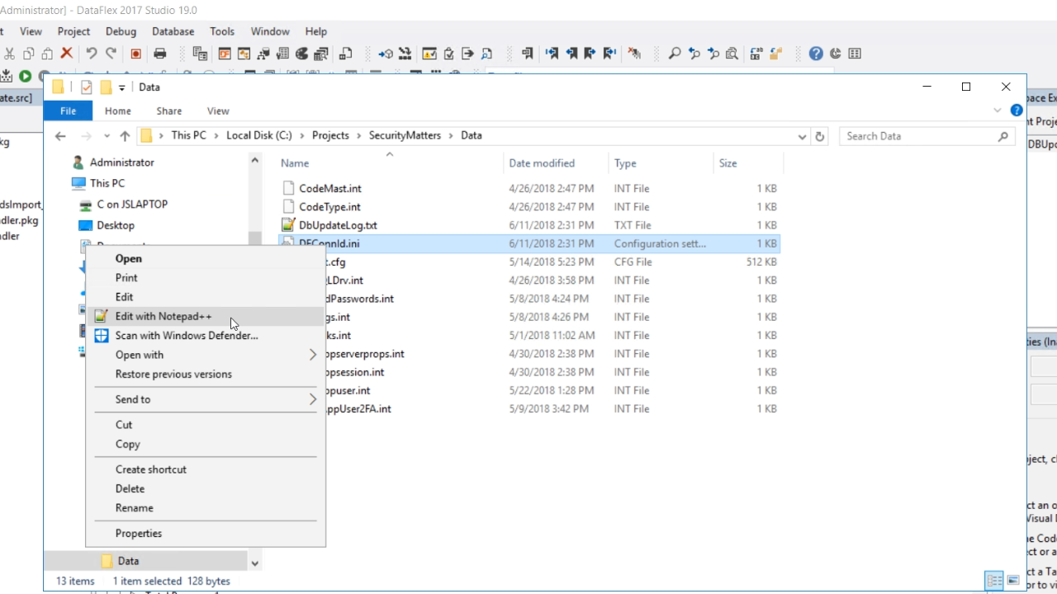
Task: Click the magnifying glass Find toolbar icon
Action: [x=675, y=54]
